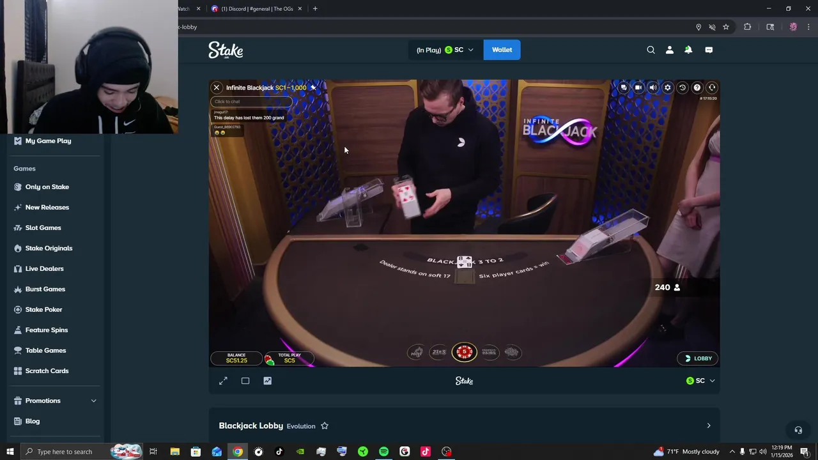Open a new browser tab
Viewport: 818px width, 460px height.
pyautogui.click(x=315, y=9)
